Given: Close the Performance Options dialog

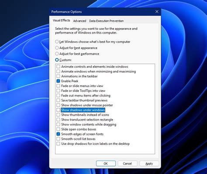Looking at the screenshot, I should click(x=157, y=12).
